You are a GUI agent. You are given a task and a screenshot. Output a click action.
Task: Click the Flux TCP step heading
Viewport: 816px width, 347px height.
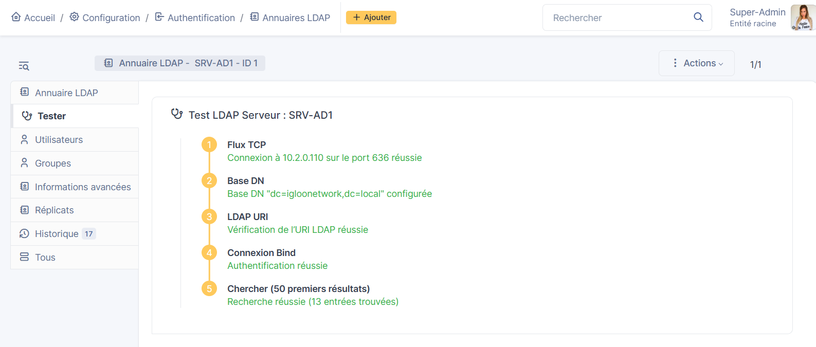click(247, 145)
